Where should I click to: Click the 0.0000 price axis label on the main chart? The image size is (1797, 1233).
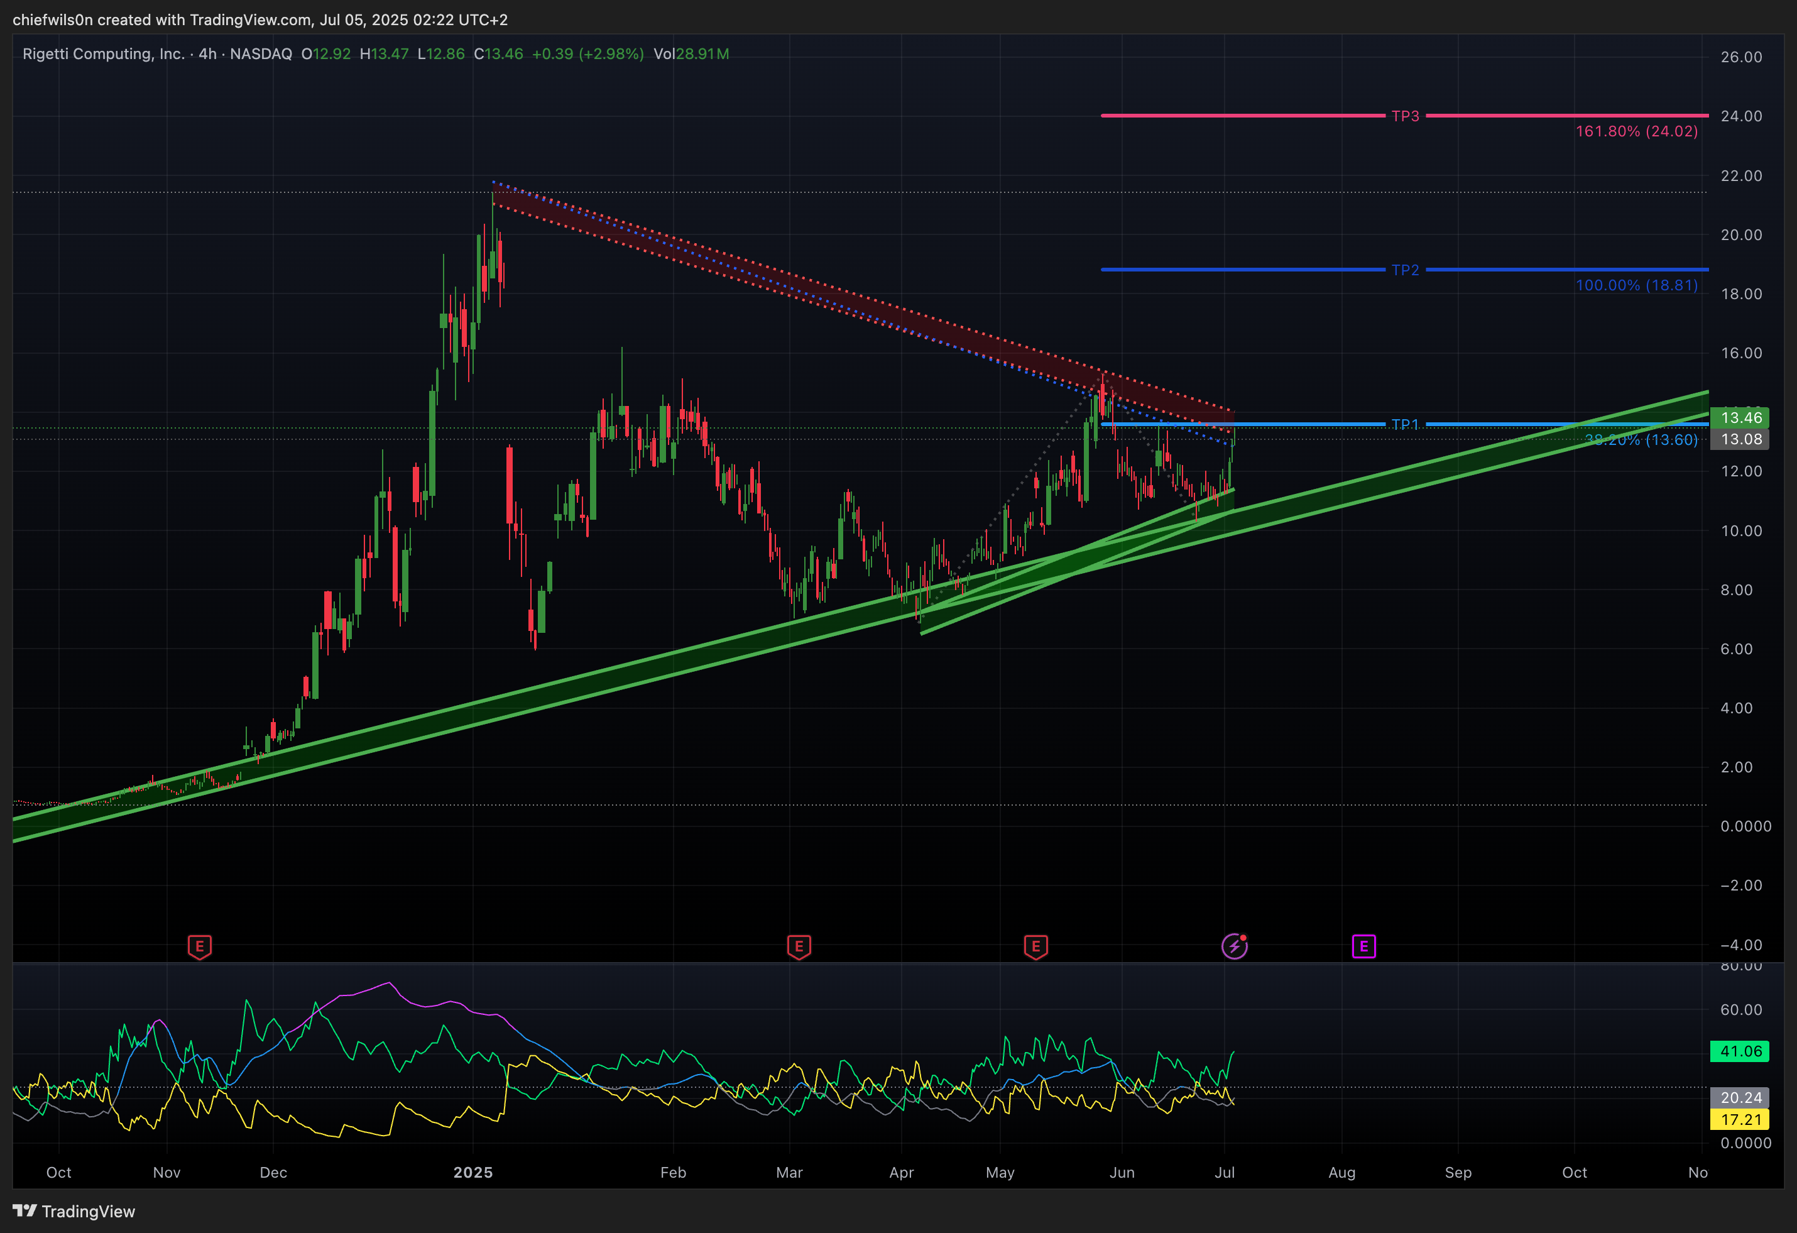1746,826
